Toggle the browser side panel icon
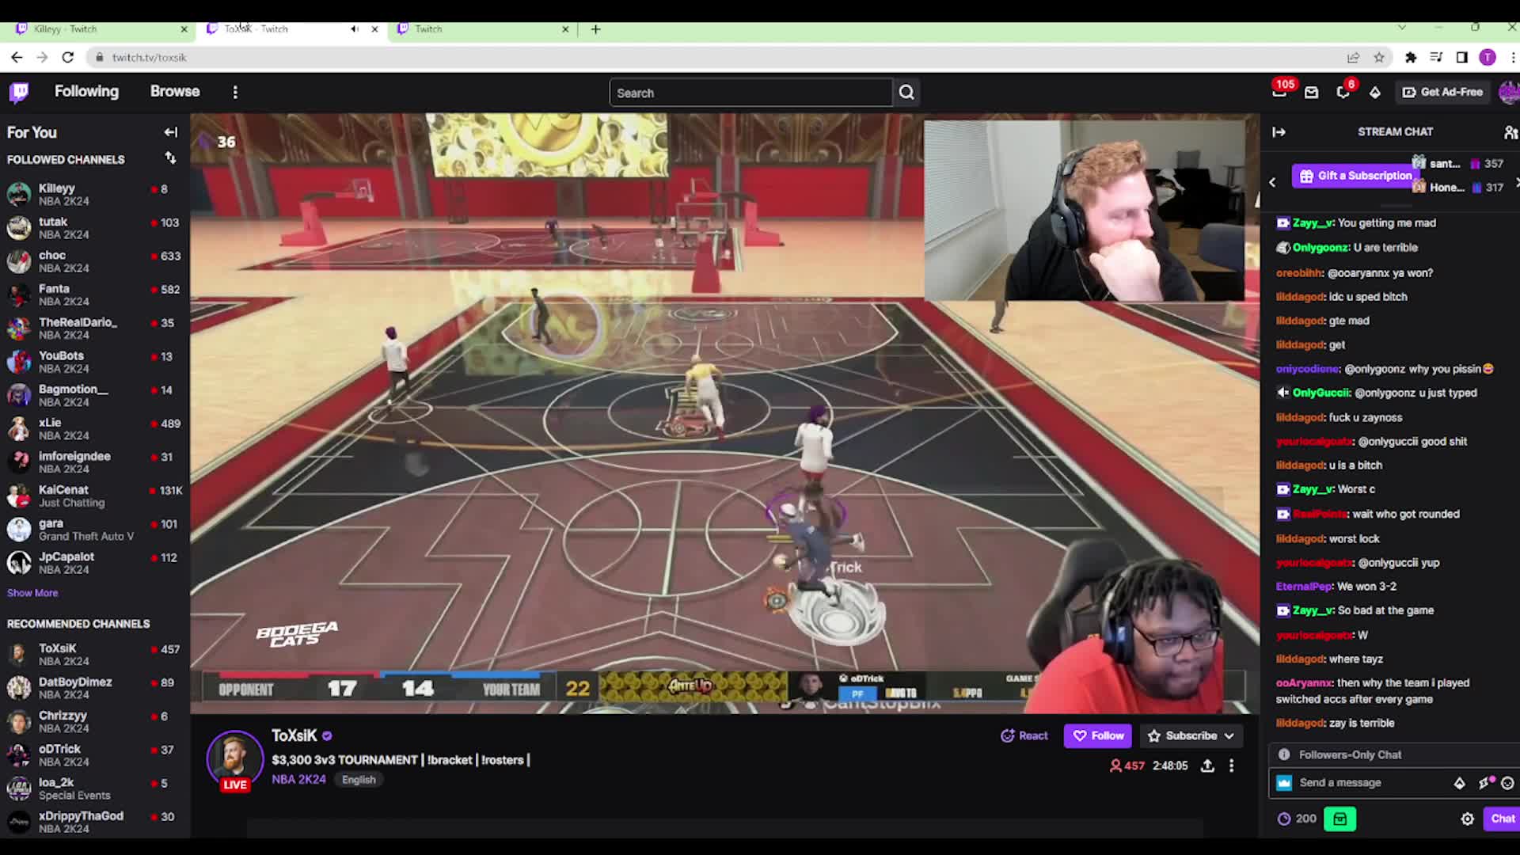The image size is (1520, 855). [1461, 57]
